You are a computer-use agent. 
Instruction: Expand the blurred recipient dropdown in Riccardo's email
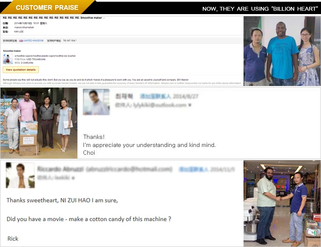(73, 178)
